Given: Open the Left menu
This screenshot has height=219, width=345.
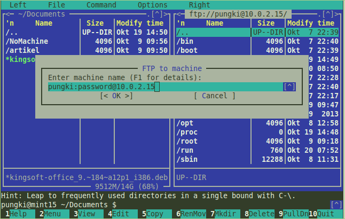Looking at the screenshot, I should 18,5.
